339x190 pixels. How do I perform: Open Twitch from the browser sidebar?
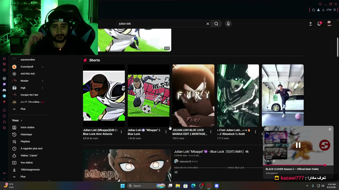(x=4, y=84)
